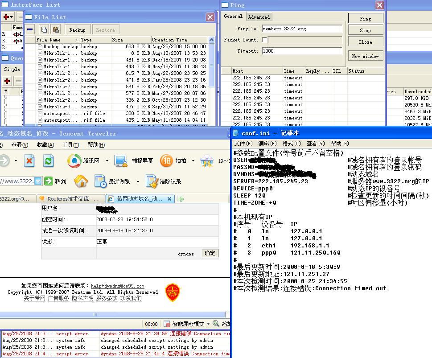Image resolution: width=432 pixels, height=358 pixels.
Task: Click the red plus add icon in Queue window
Action: 7,81
